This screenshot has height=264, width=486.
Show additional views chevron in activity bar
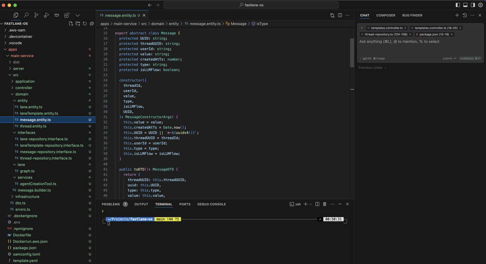tap(78, 15)
